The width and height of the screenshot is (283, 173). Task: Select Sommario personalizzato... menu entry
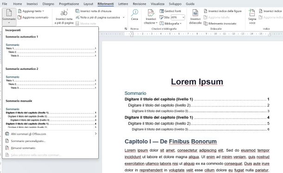click(51, 141)
